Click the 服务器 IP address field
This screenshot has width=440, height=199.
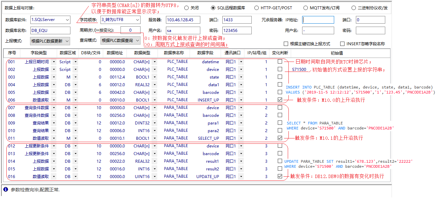coord(183,20)
